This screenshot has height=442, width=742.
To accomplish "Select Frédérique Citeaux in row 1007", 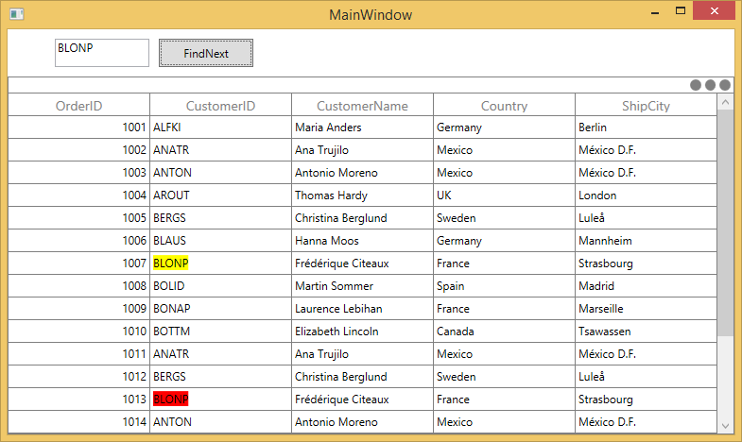I will [x=362, y=263].
